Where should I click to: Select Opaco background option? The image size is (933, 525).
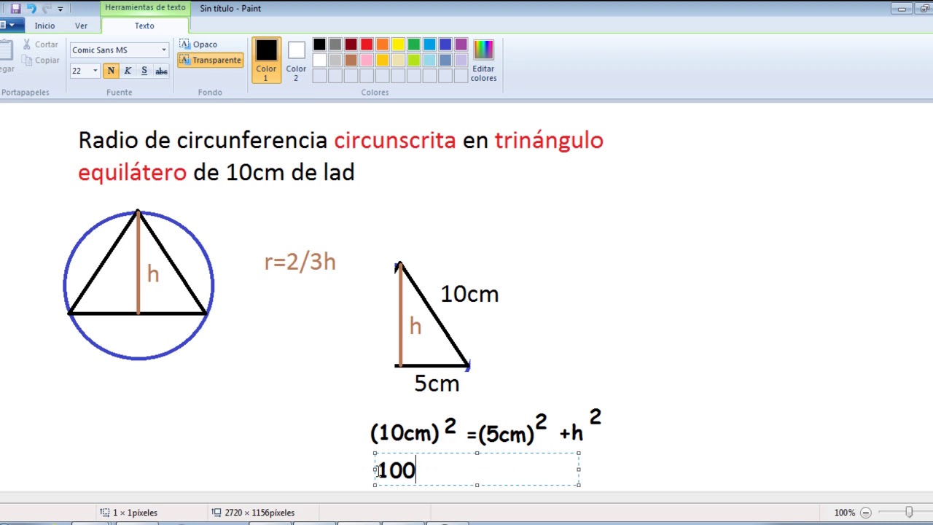click(198, 44)
